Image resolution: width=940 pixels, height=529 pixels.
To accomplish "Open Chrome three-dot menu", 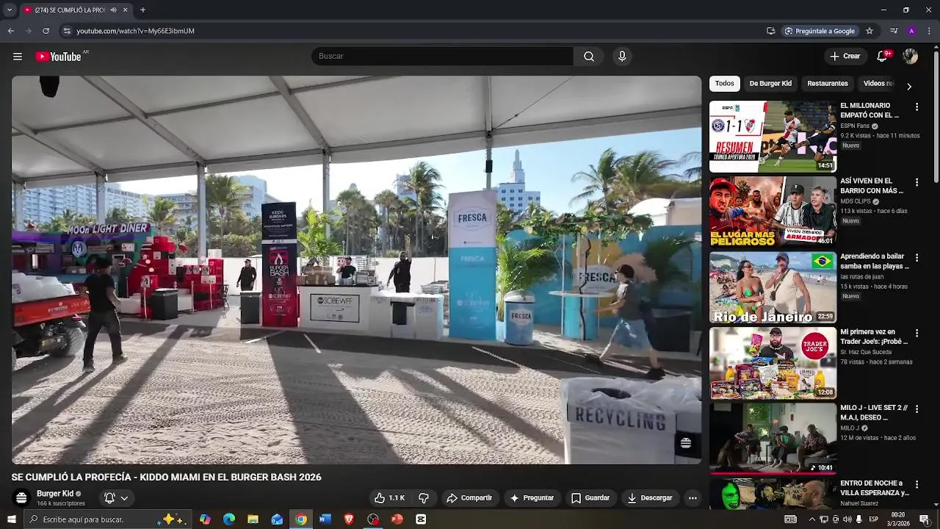I will 929,31.
